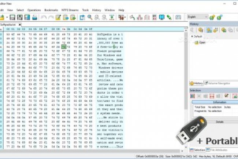Print the document with the printer icon
The image size is (238, 159).
(x=35, y=17)
